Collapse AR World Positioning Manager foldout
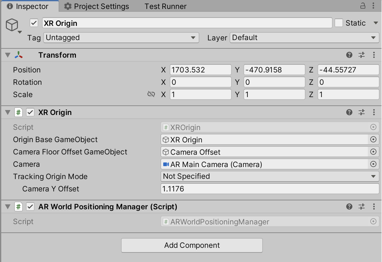The image size is (382, 262). click(7, 207)
